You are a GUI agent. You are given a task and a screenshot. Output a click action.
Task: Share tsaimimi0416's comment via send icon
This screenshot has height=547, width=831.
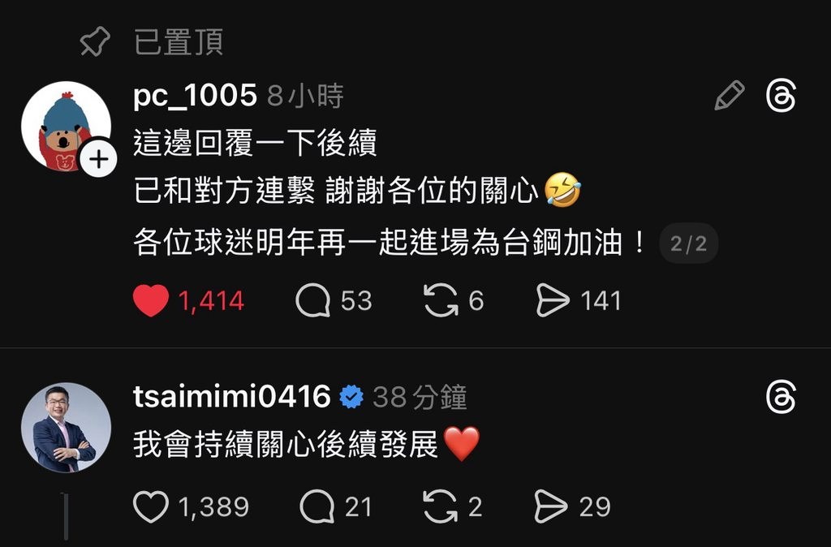(551, 506)
